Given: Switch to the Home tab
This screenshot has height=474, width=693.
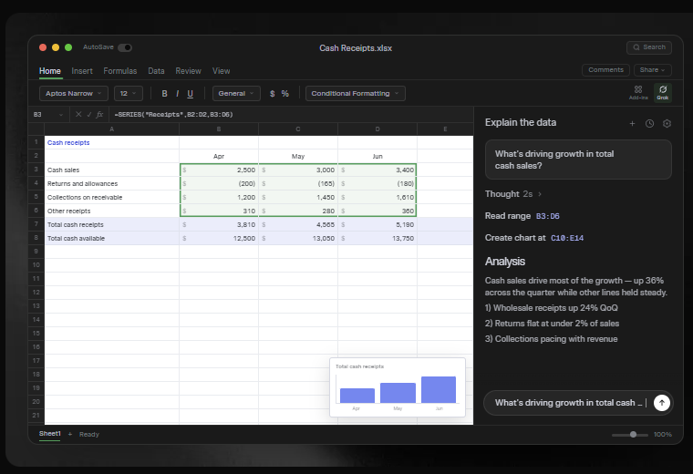Looking at the screenshot, I should tap(50, 71).
